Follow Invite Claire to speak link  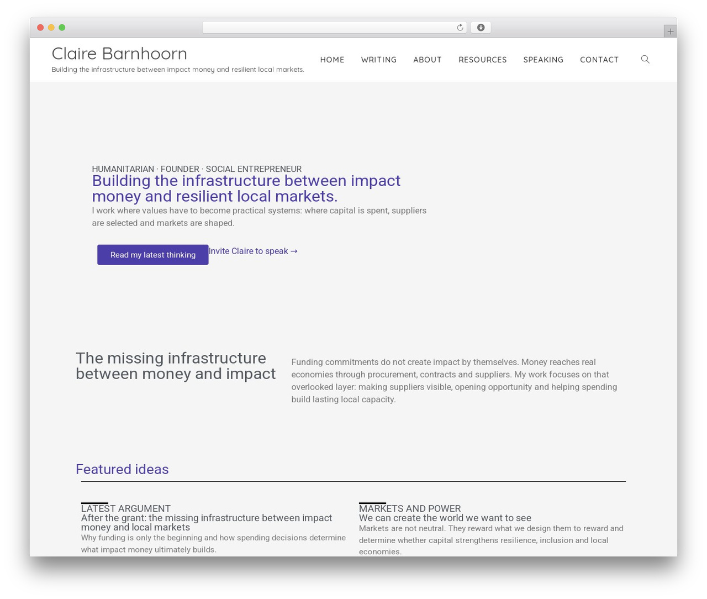coord(253,251)
